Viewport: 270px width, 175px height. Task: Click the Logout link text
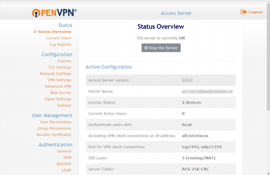coord(255,12)
